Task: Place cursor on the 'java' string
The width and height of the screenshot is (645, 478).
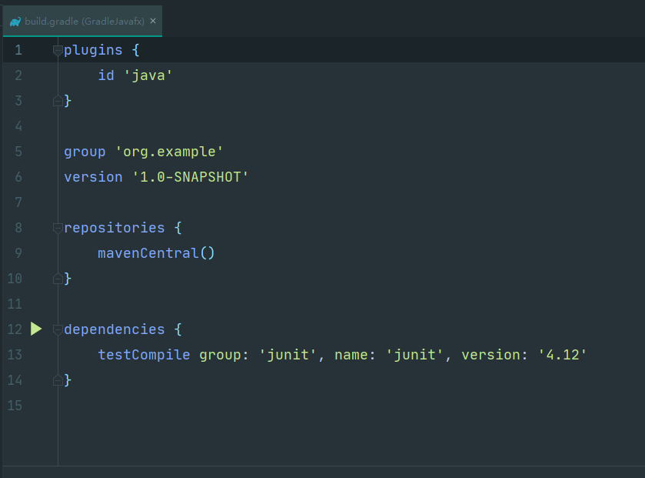Action: (148, 75)
